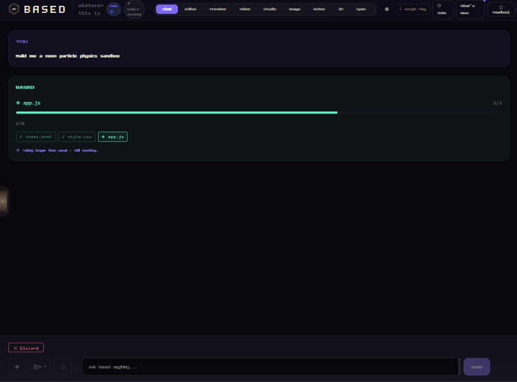Open the What's New panel
The height and width of the screenshot is (382, 517).
point(470,9)
